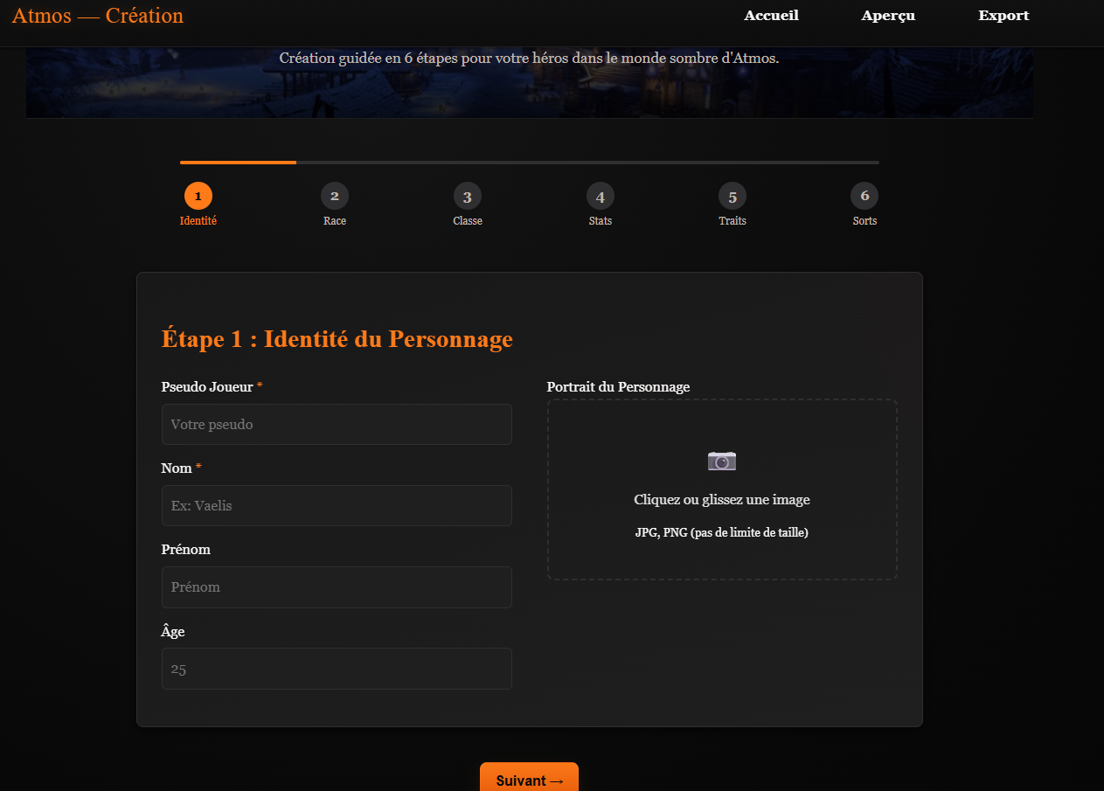Image resolution: width=1104 pixels, height=791 pixels.
Task: Select step 5 Traits circle
Action: click(733, 196)
